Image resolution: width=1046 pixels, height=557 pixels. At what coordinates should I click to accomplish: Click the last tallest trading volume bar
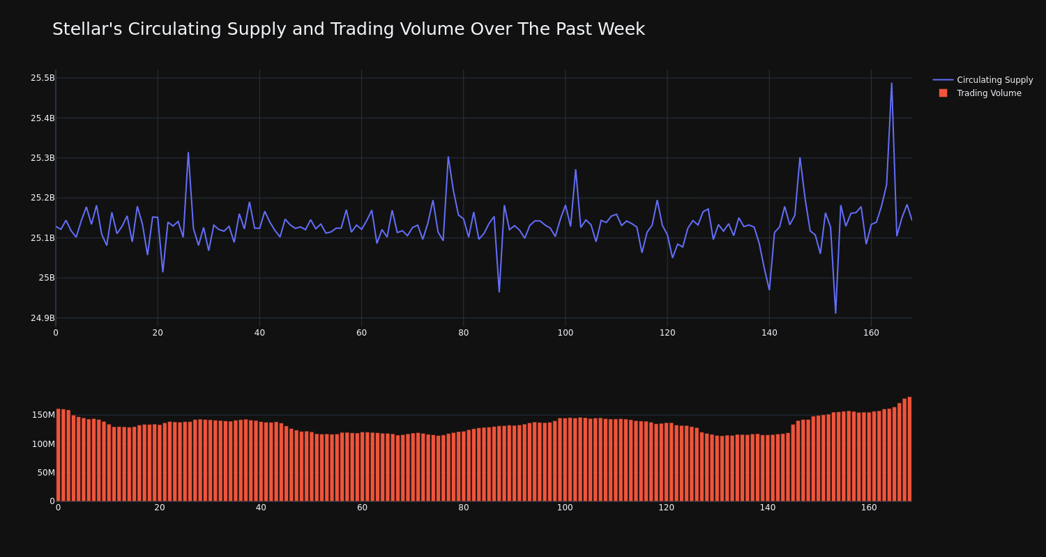coord(909,449)
